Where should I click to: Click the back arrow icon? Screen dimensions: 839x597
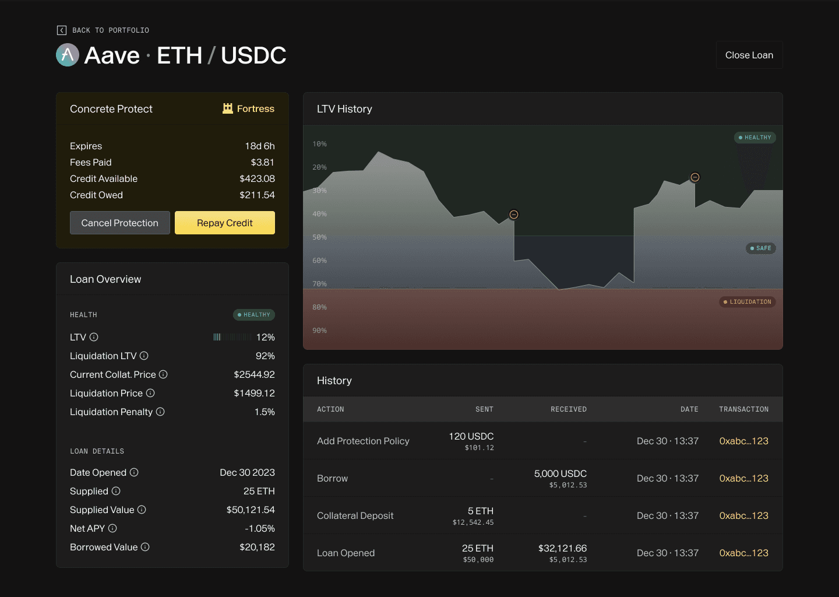[62, 30]
